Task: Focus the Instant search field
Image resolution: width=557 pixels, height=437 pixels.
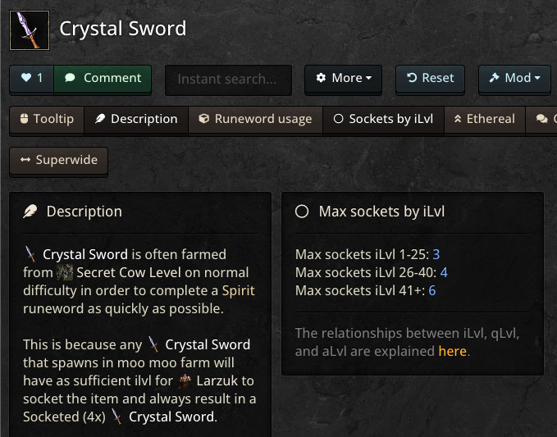Action: point(228,79)
